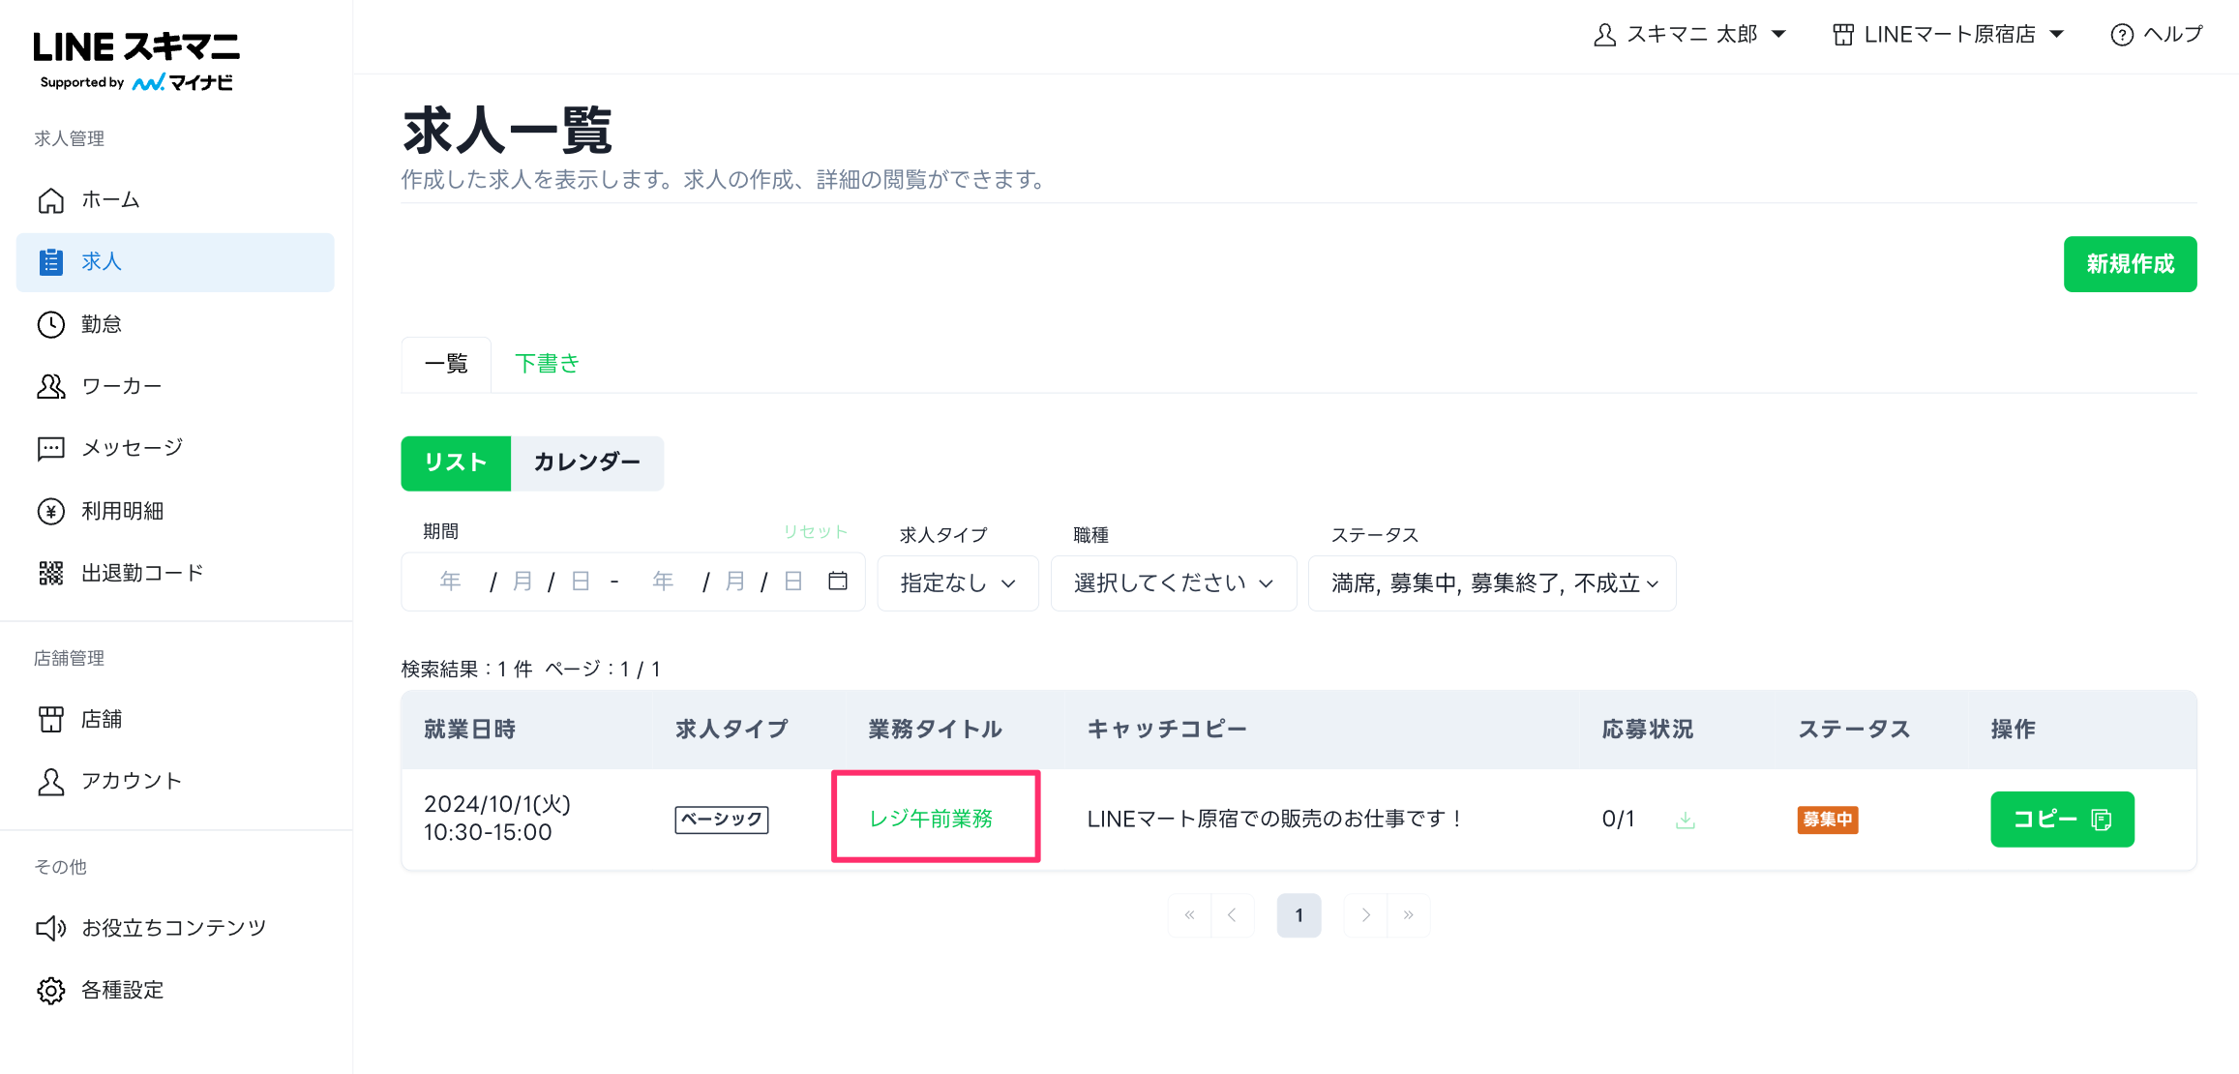Open 利用明細 yen icon item

point(51,511)
